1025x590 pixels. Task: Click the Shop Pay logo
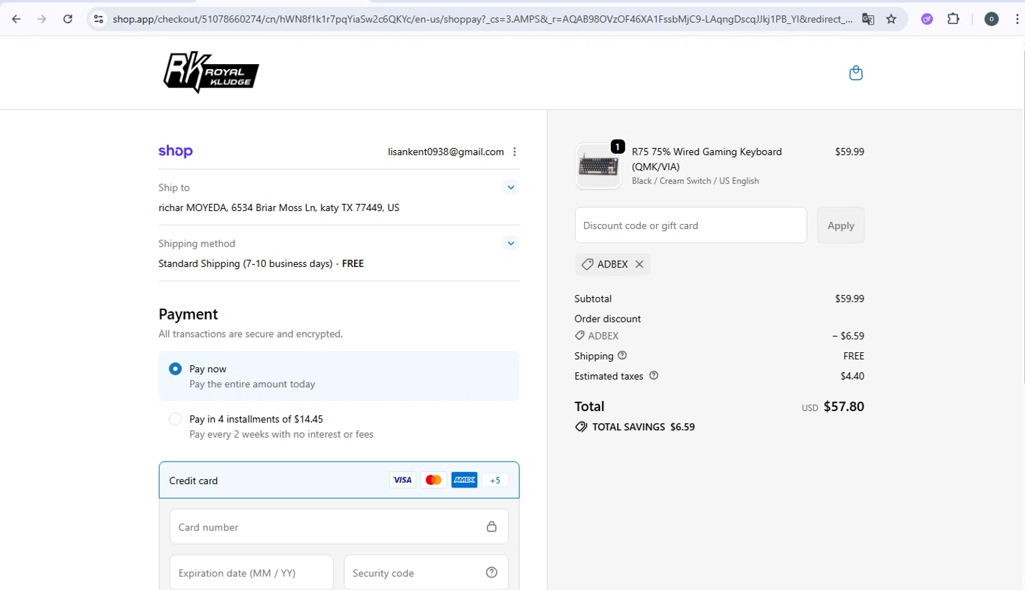[x=176, y=152]
